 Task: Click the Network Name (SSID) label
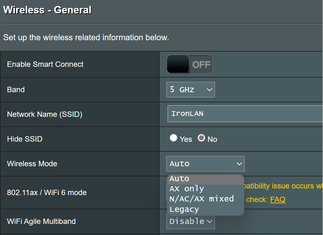45,114
